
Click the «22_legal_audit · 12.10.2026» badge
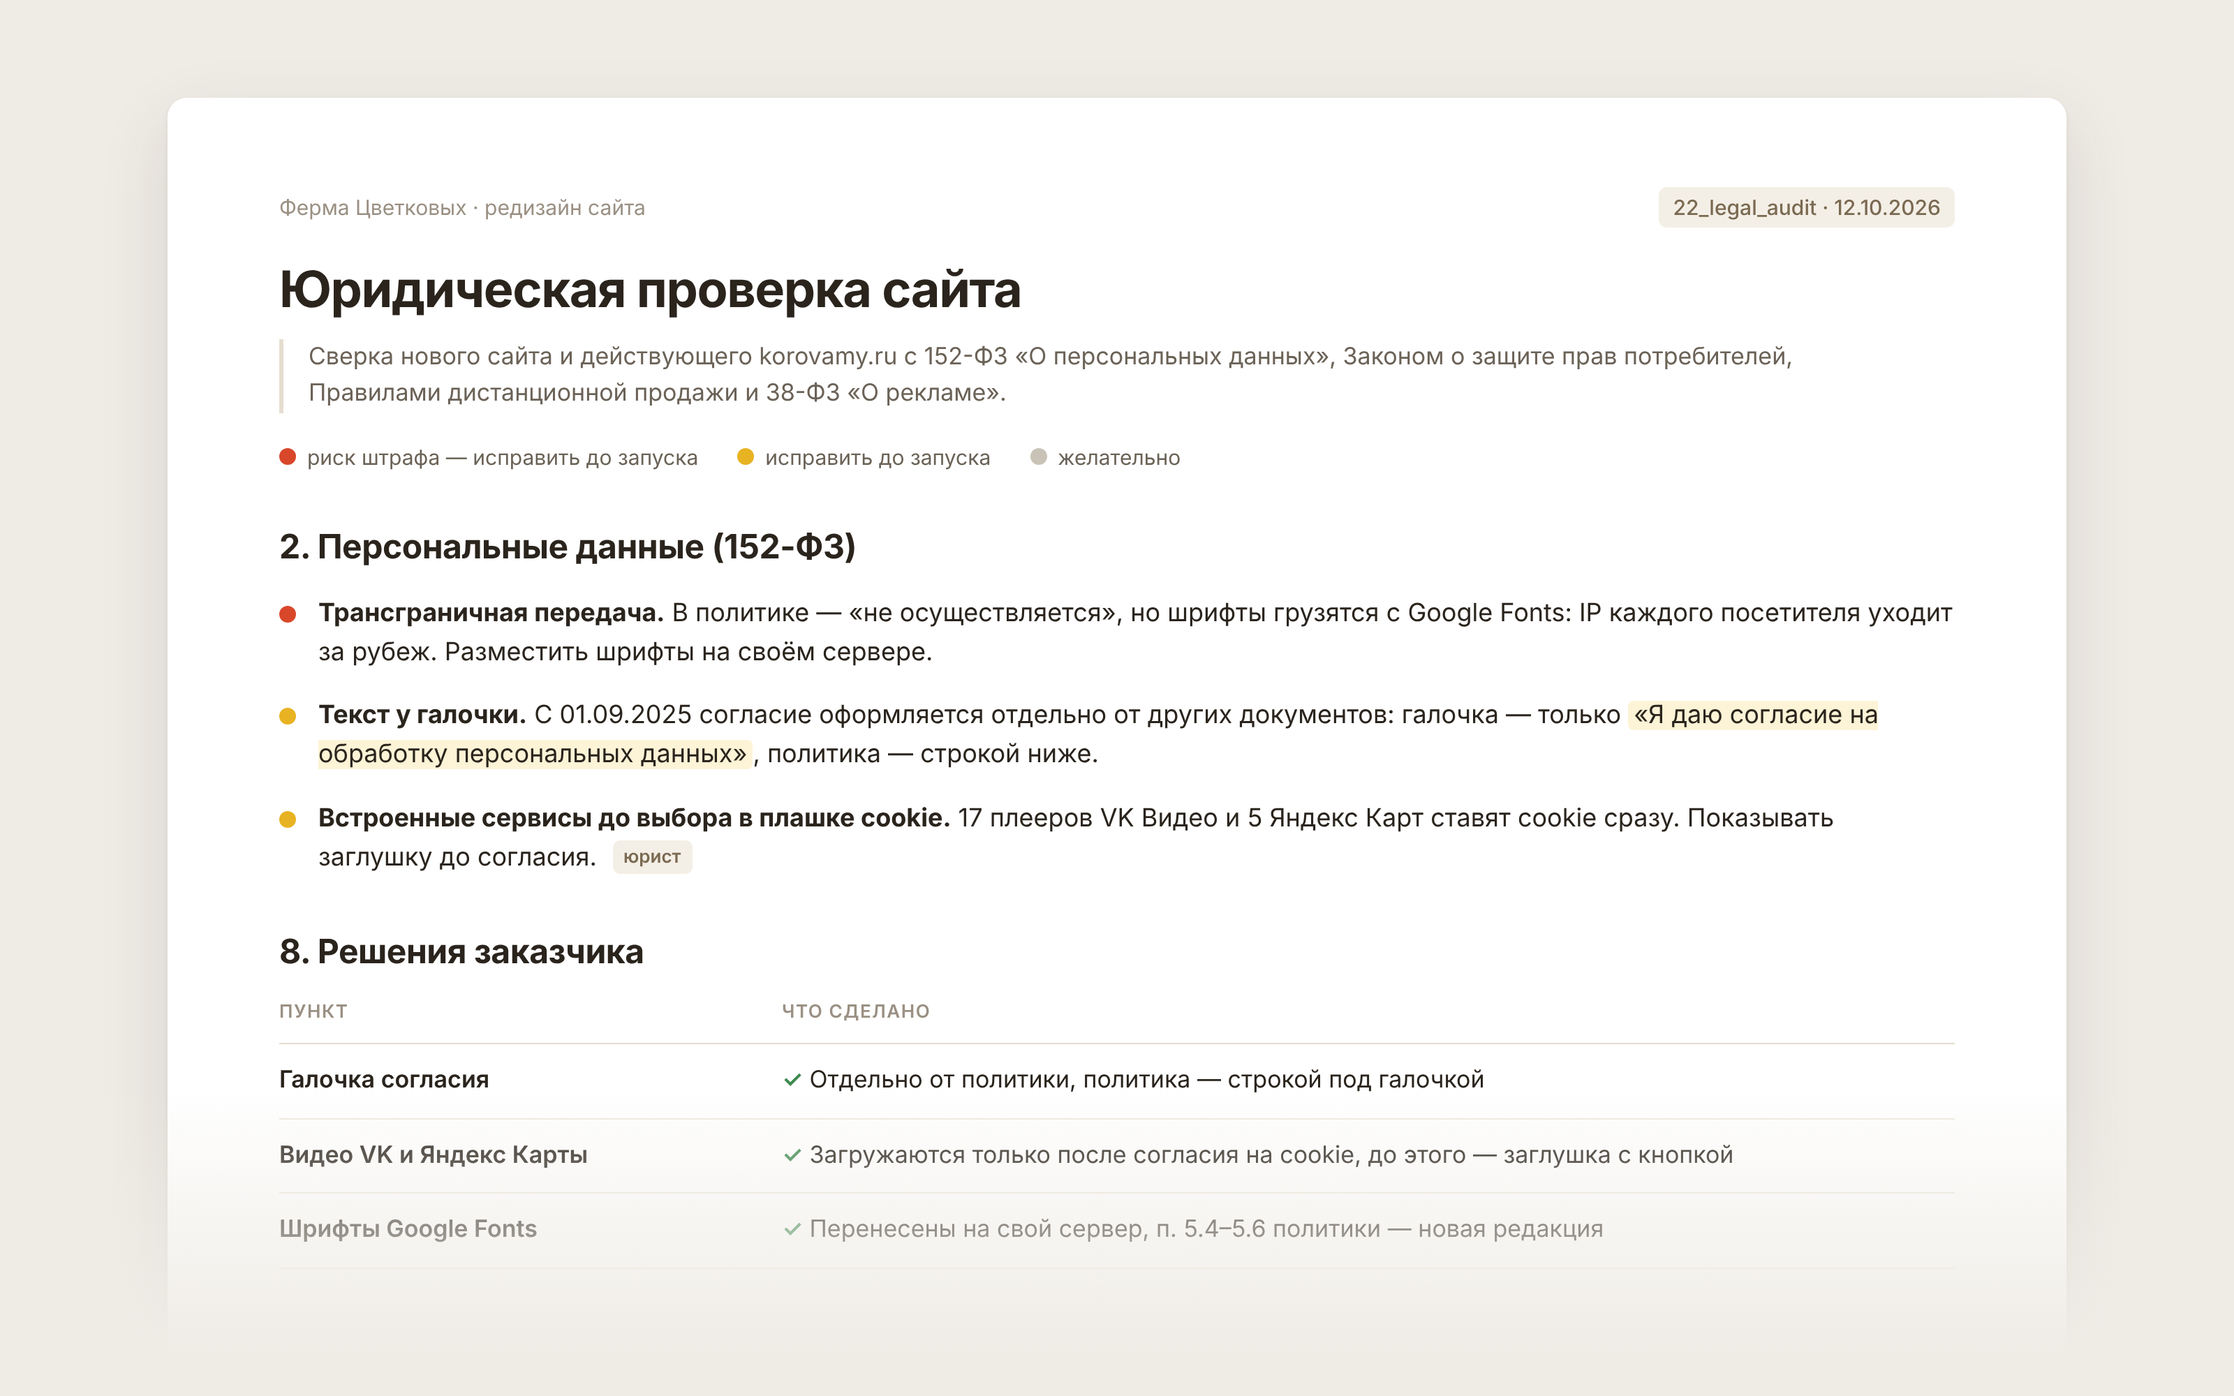pos(1805,208)
